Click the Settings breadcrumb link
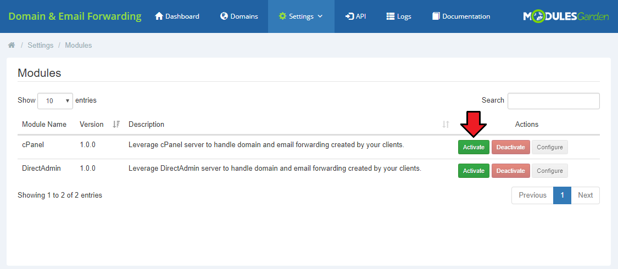This screenshot has width=618, height=269. tap(41, 46)
